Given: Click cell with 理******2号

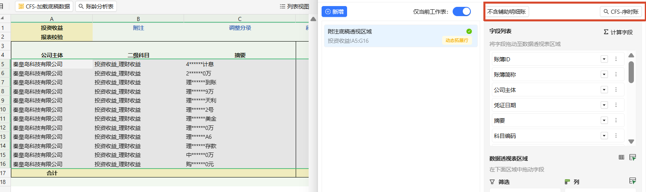Looking at the screenshot, I should pyautogui.click(x=240, y=110).
